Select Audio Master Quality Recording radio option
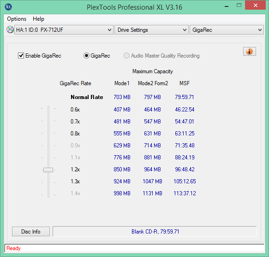Screen dimensions: 269x257 pyautogui.click(x=126, y=56)
